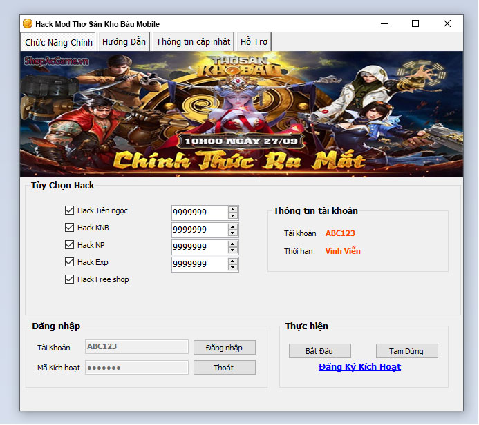Screen dimensions: 479x425
Task: Click the Bắt Đầu button
Action: (319, 351)
